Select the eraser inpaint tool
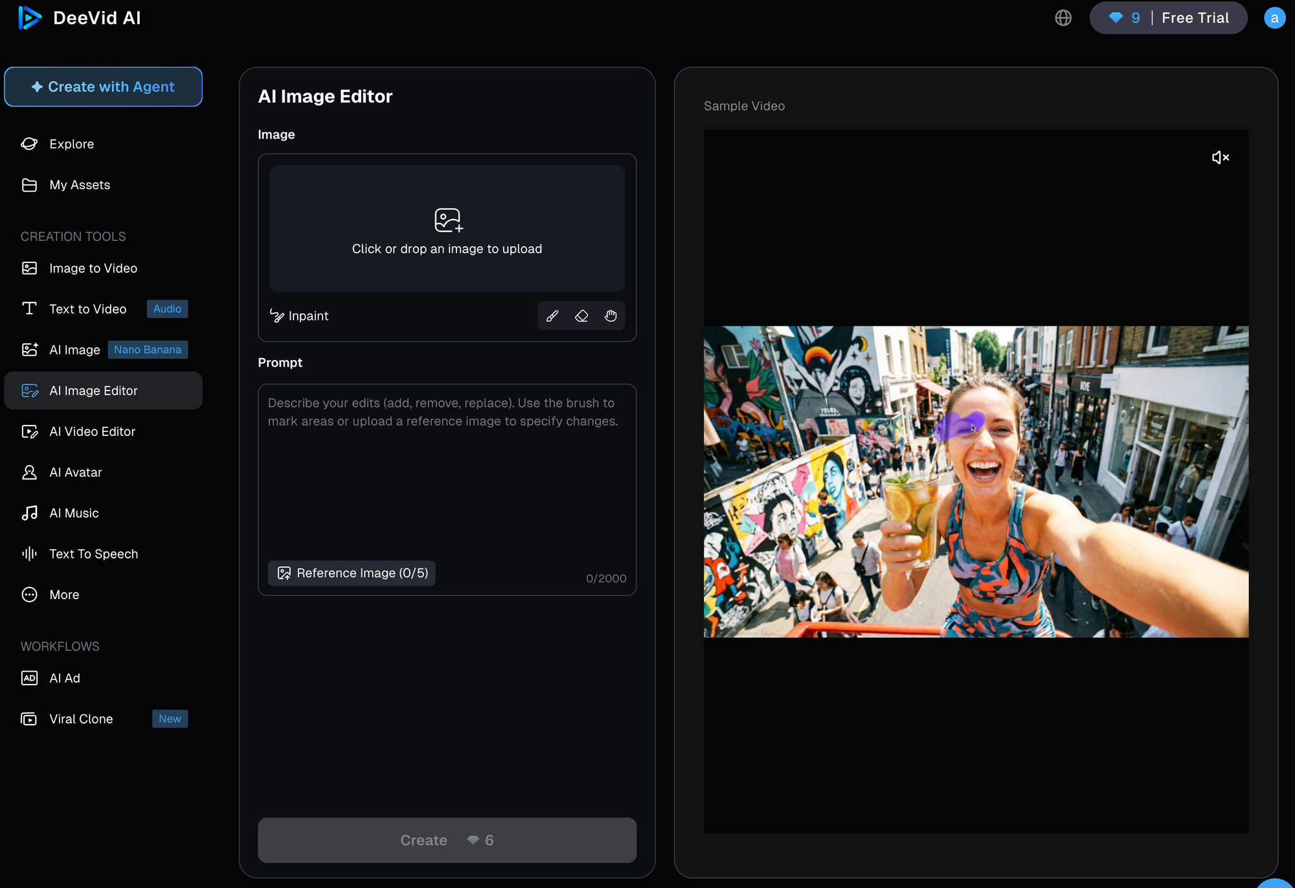Viewport: 1295px width, 888px height. pos(581,316)
